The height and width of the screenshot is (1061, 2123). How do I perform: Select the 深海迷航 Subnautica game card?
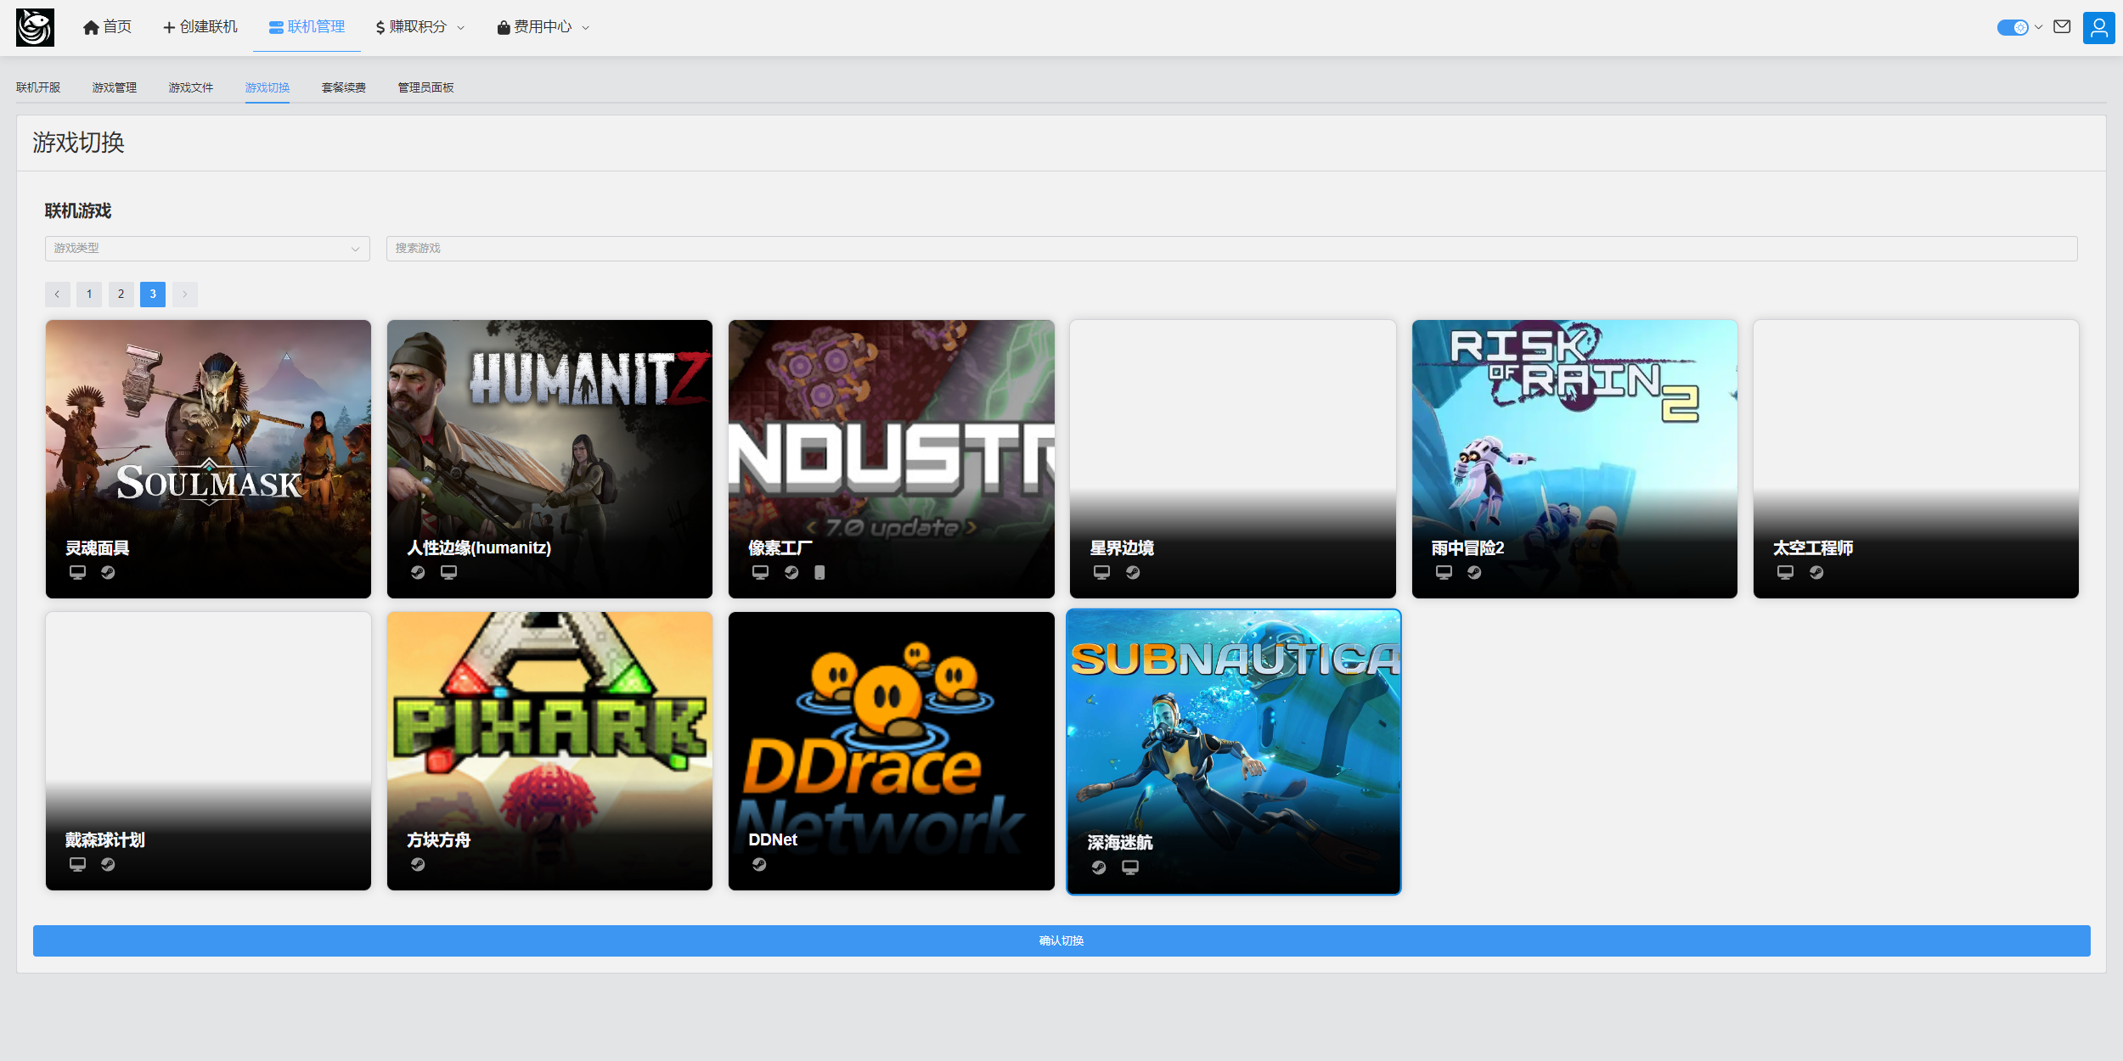[1233, 752]
